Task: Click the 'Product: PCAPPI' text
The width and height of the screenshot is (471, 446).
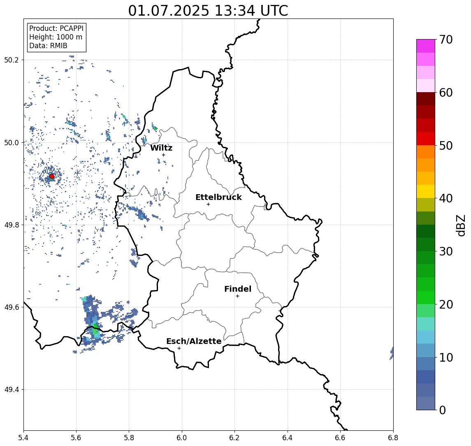Action: (x=56, y=28)
